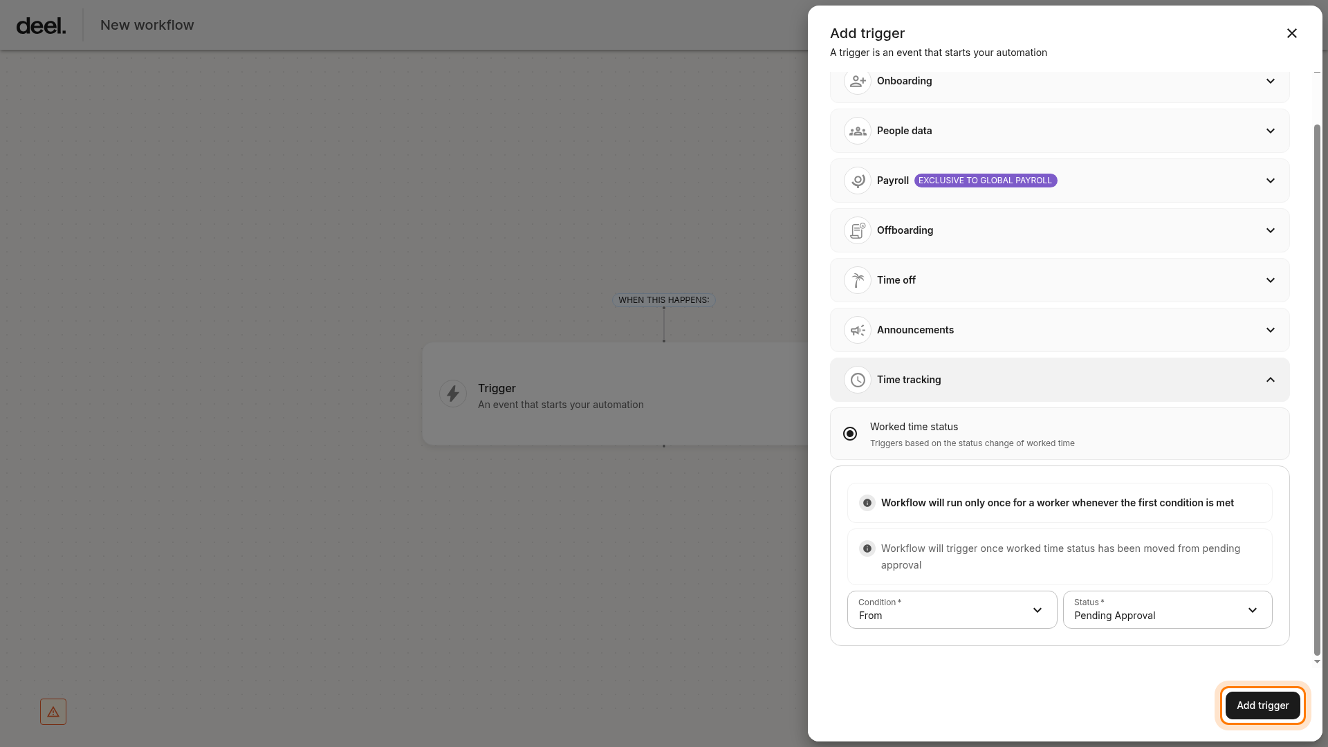Image resolution: width=1328 pixels, height=747 pixels.
Task: Click 'An event that starts your automation' text
Action: [560, 405]
